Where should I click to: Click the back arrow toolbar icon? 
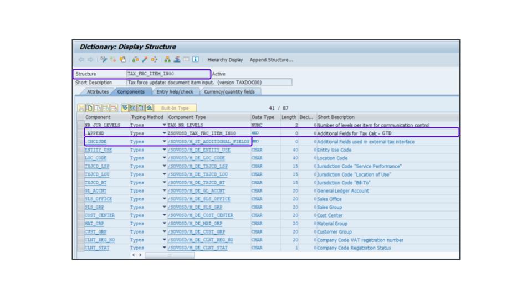(81, 60)
